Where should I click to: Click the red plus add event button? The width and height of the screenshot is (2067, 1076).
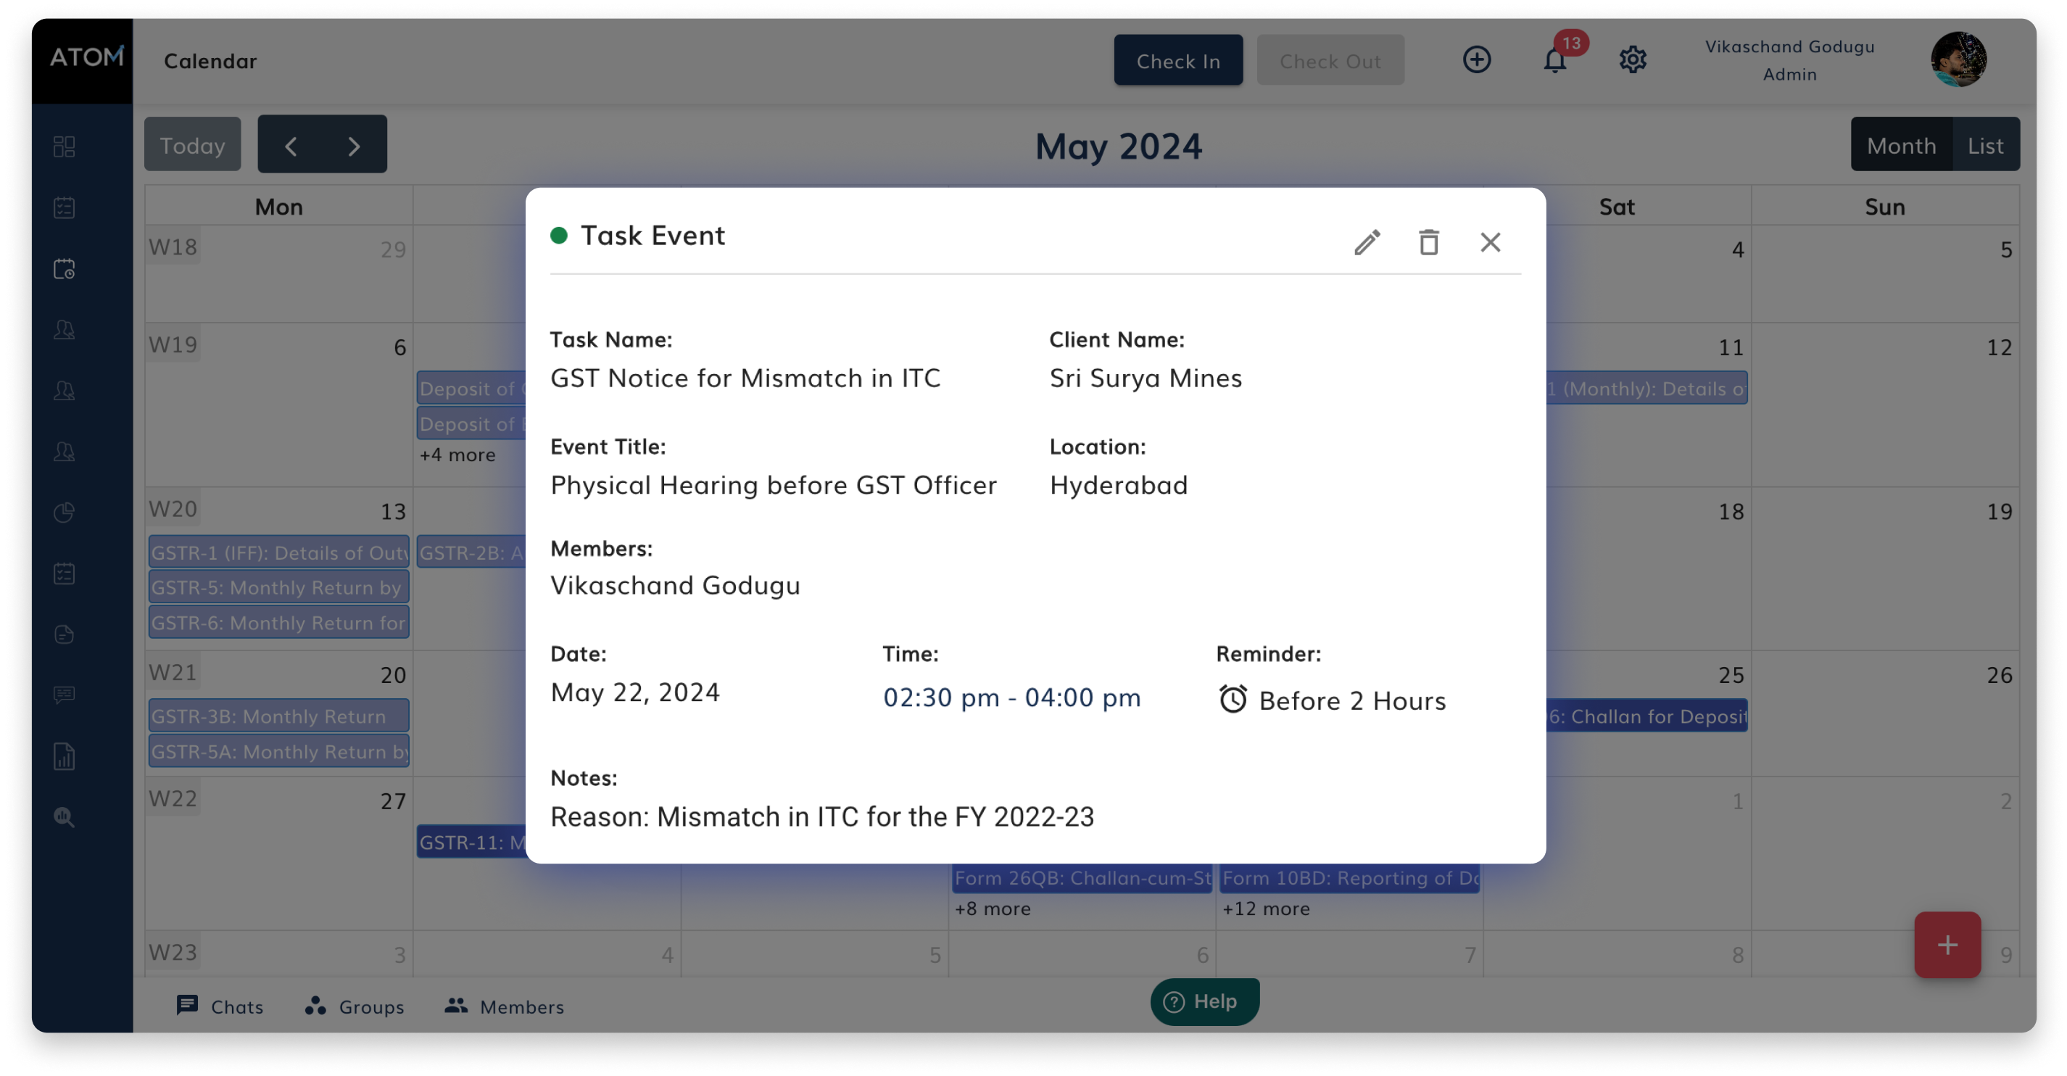click(1947, 945)
